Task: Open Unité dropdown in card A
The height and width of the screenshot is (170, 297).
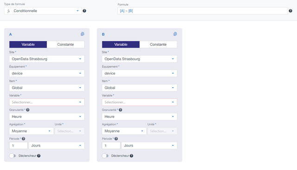Action: pos(70,131)
